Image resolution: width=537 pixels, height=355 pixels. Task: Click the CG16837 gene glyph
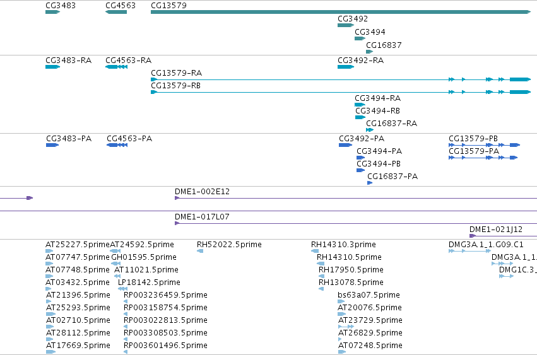[370, 52]
